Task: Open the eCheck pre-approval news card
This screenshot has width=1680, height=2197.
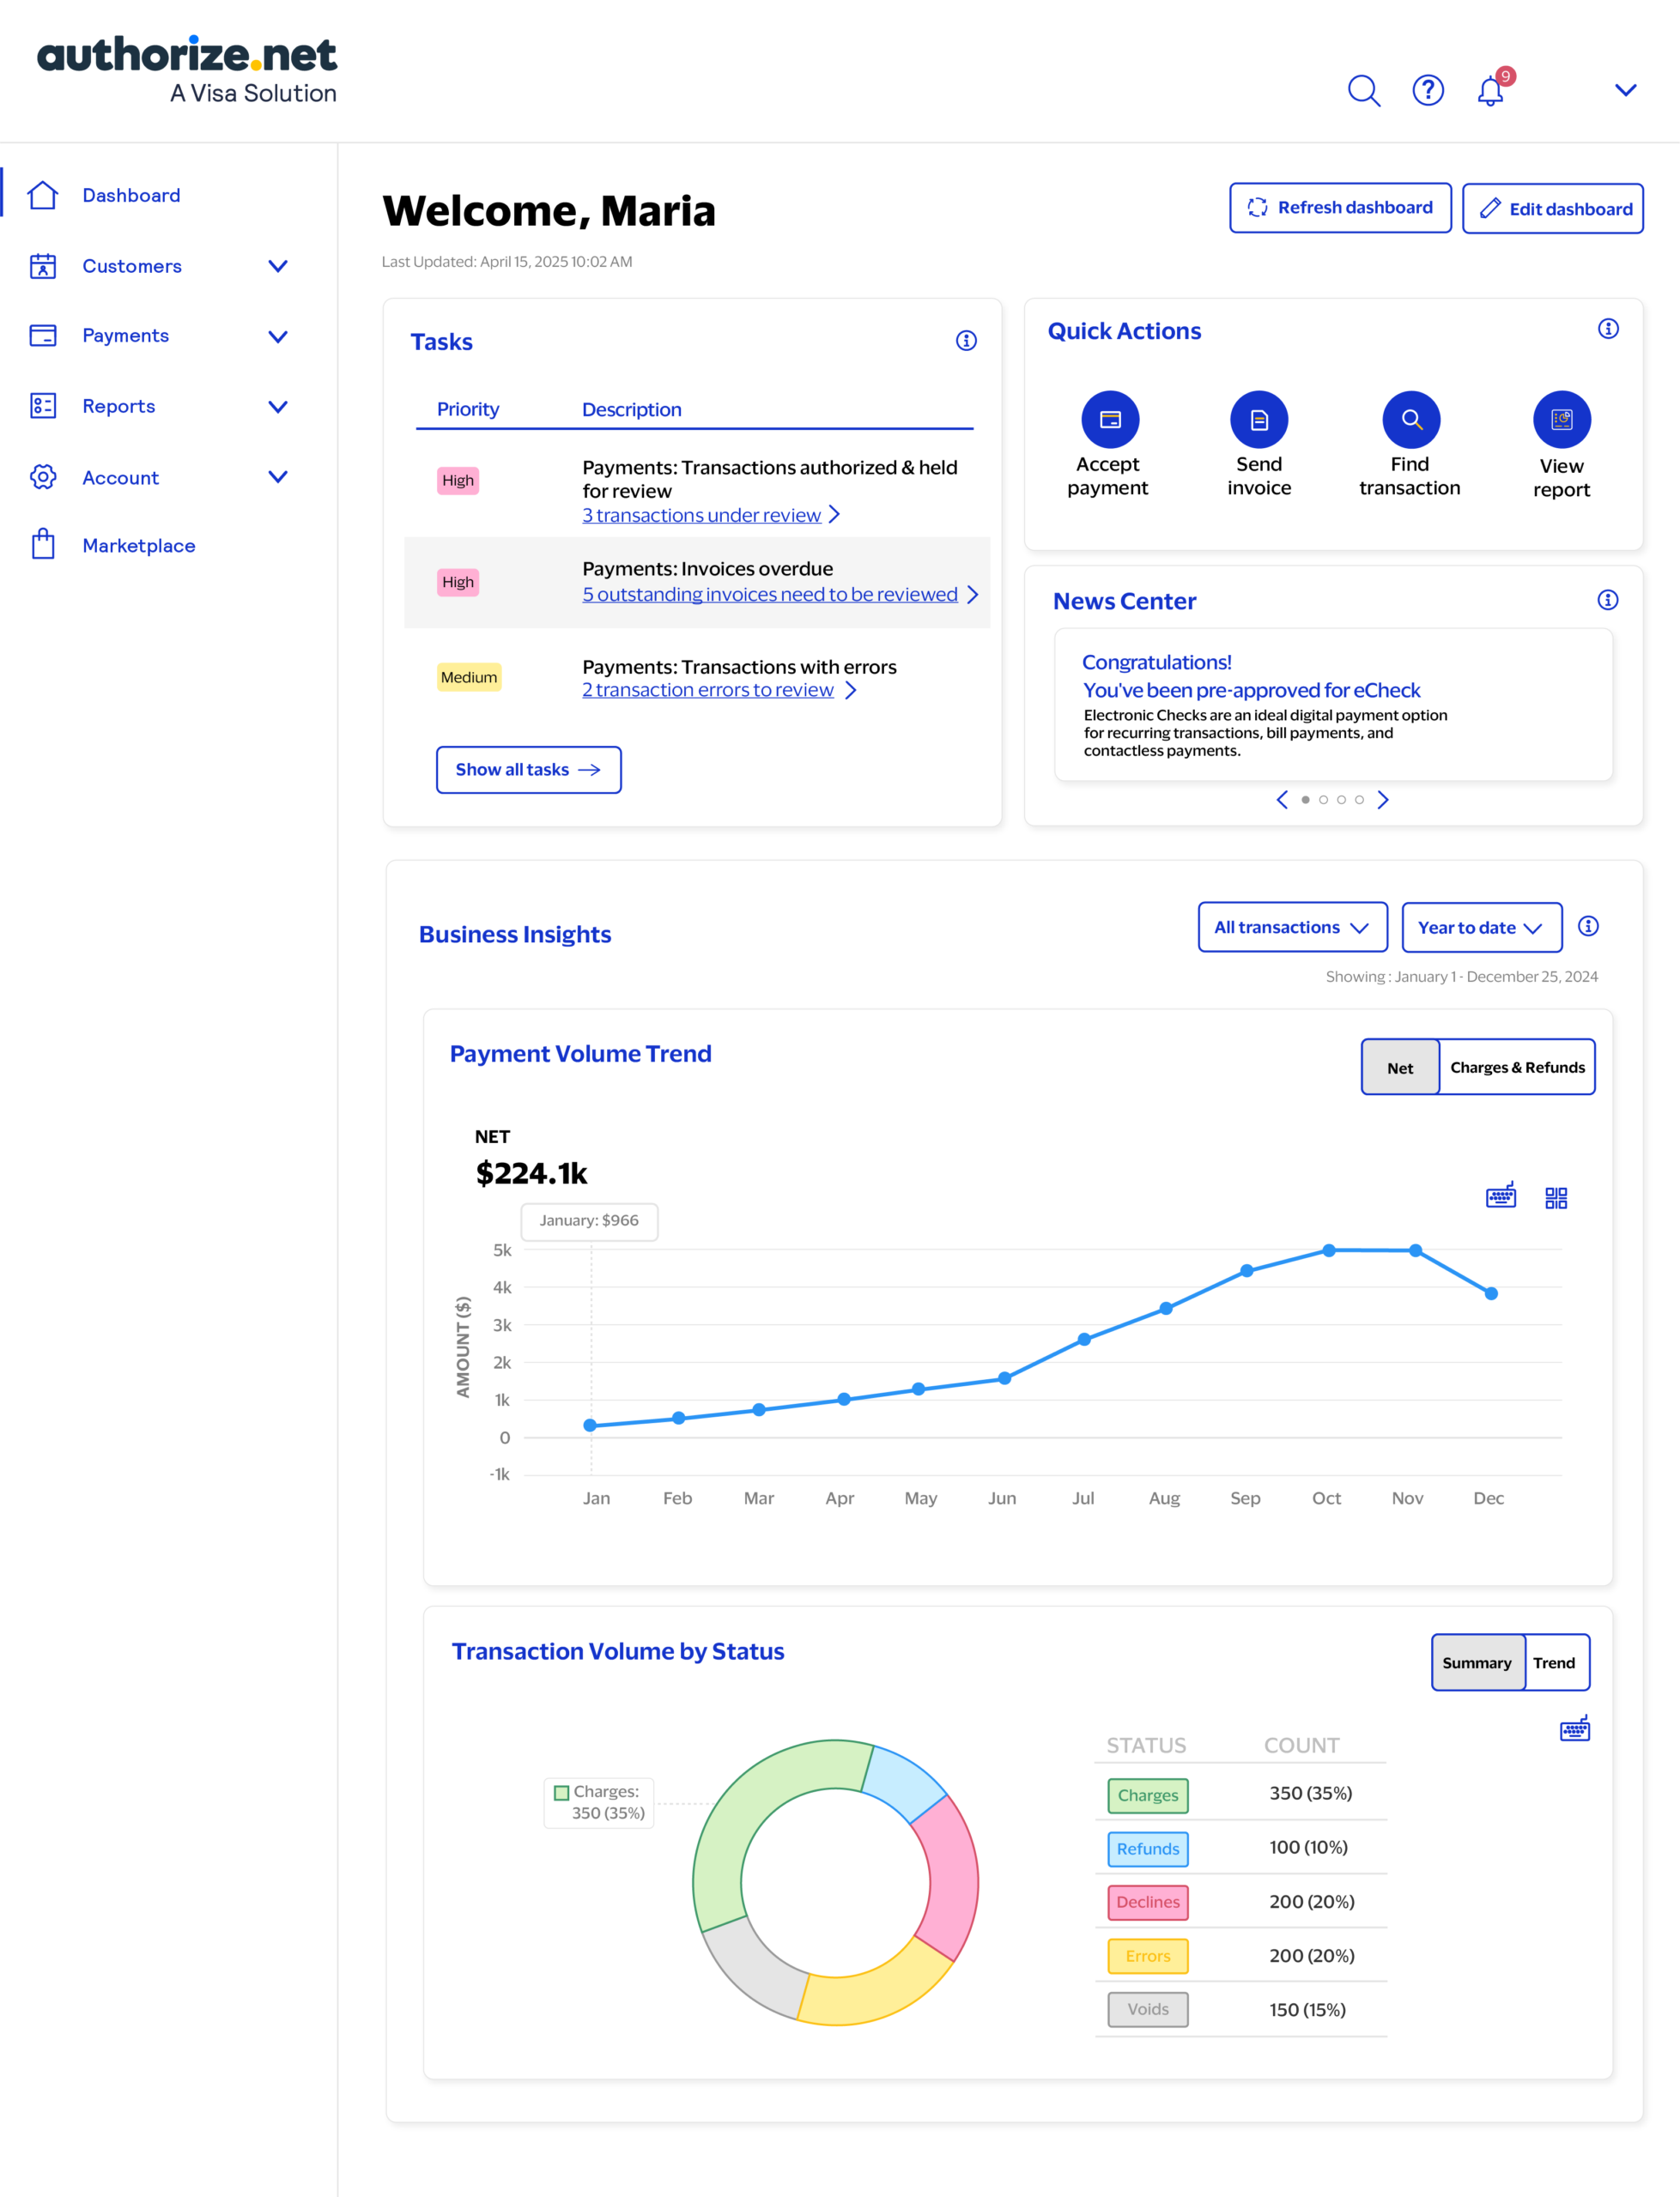Action: click(1333, 704)
